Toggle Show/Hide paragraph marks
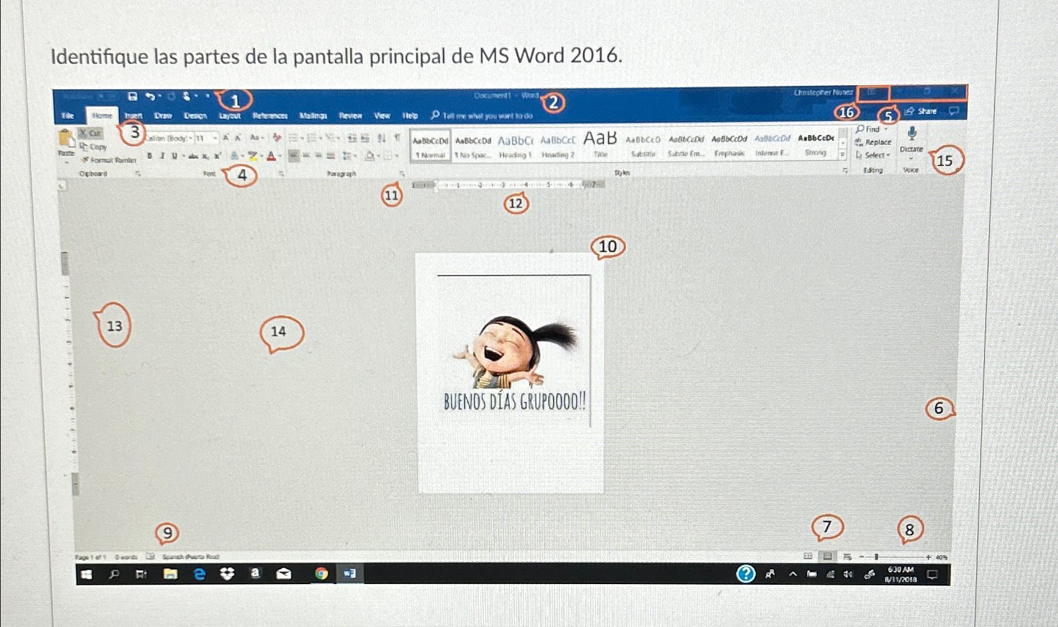Image resolution: width=1058 pixels, height=627 pixels. tap(397, 138)
